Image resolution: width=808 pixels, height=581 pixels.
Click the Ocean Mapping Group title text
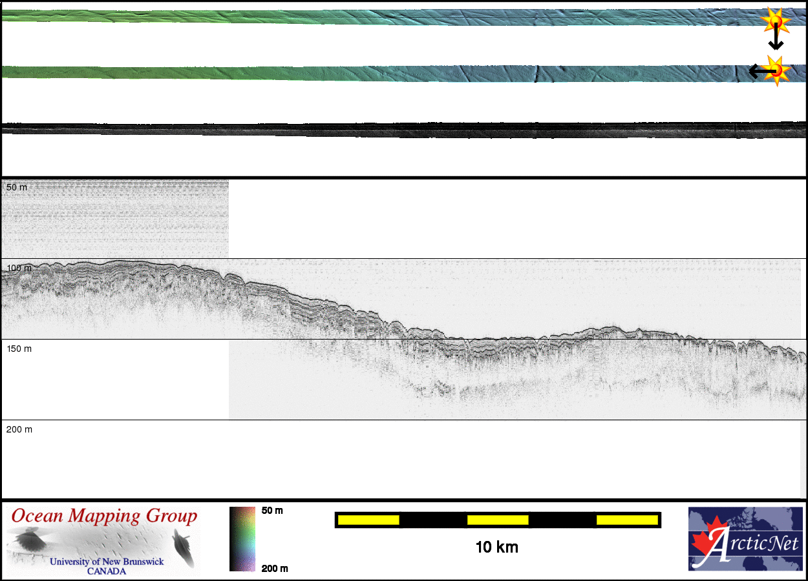pos(104,516)
